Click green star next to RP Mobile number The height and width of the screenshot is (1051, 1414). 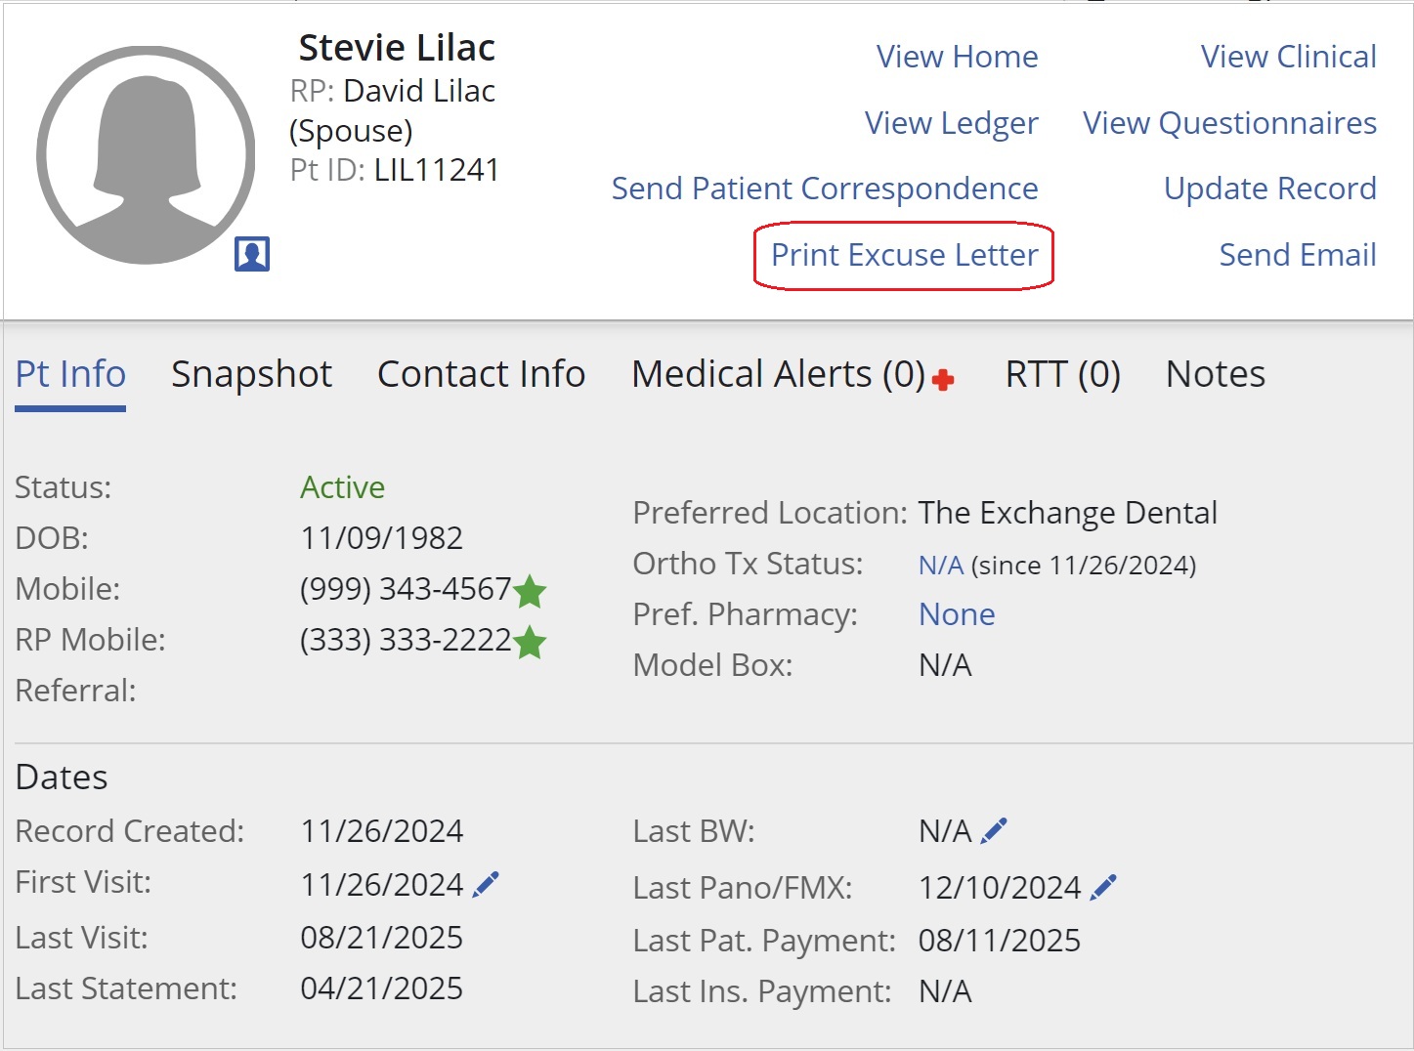[530, 642]
